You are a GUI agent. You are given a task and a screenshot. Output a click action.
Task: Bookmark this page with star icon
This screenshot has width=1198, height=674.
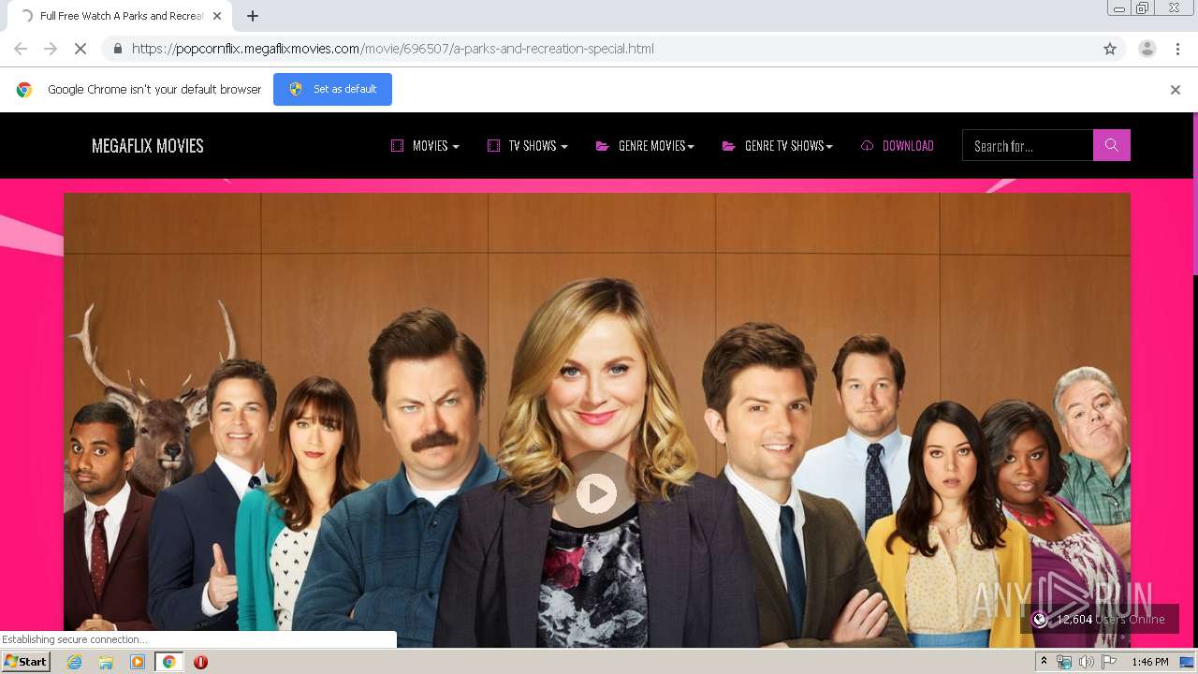pos(1110,49)
